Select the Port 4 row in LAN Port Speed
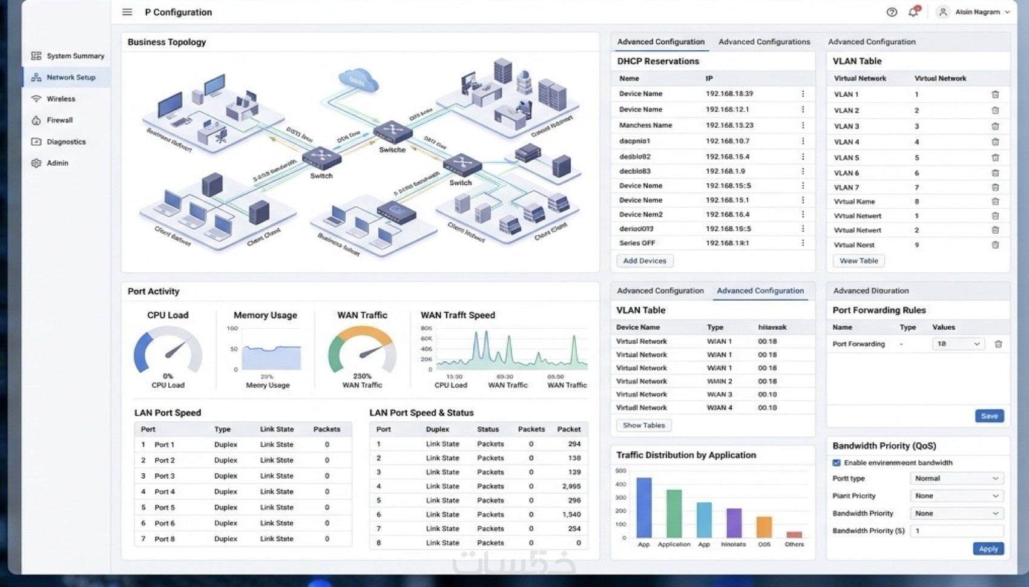This screenshot has height=587, width=1029. click(x=243, y=492)
